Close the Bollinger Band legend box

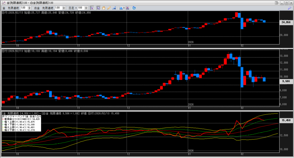click(40, 117)
